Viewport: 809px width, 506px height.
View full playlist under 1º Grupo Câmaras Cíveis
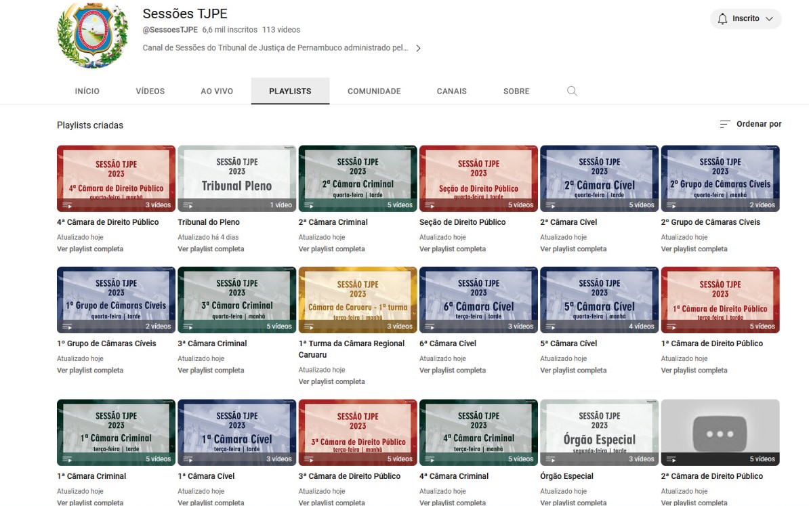89,371
